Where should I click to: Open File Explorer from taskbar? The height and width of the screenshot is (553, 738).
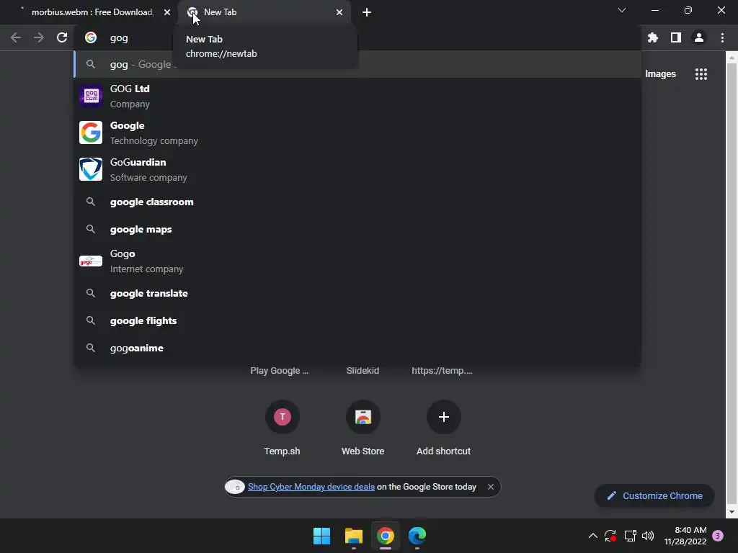[x=353, y=536]
